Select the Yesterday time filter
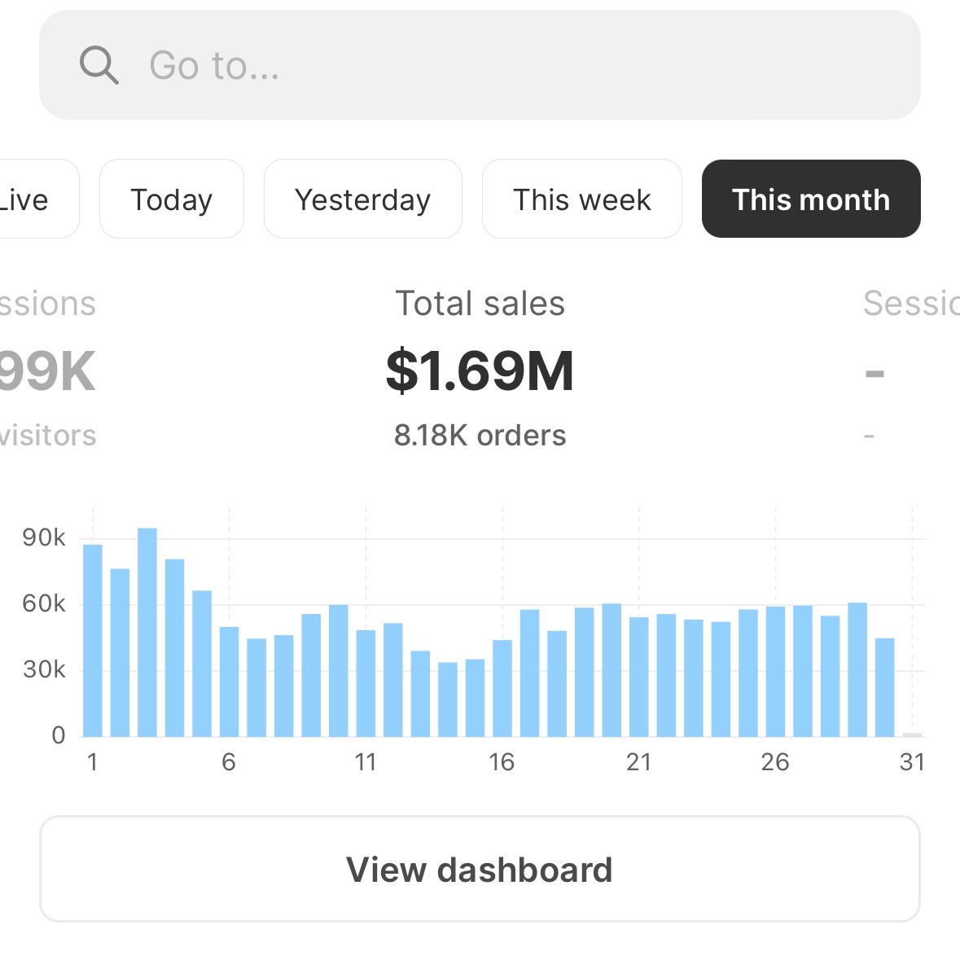960x960 pixels. pos(362,199)
